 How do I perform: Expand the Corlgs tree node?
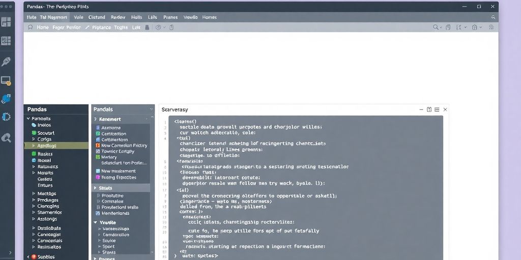pos(34,139)
